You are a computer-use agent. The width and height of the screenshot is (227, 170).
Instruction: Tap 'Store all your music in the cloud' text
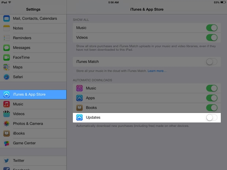pos(111,71)
